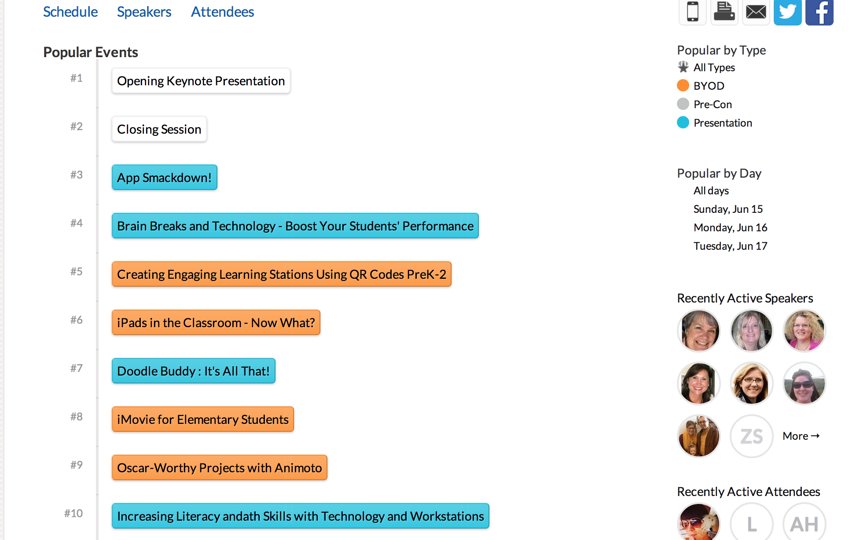Screen dimensions: 860x540
Task: Select Tuesday, Jun 17 day filter
Action: (x=730, y=246)
